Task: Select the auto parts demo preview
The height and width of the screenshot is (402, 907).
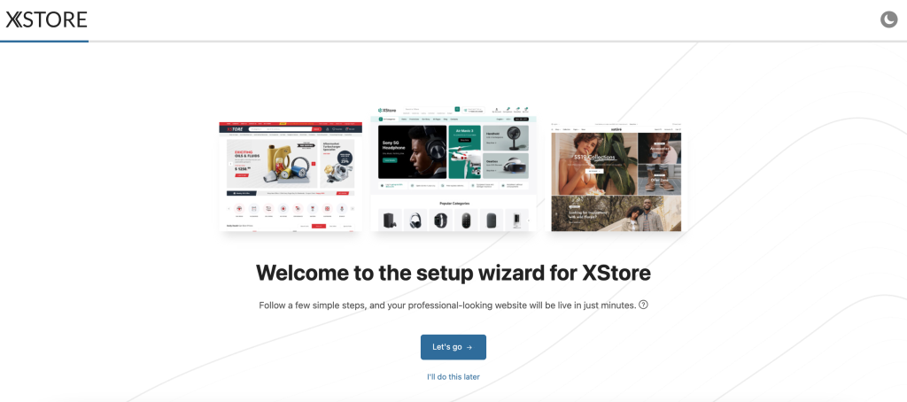Action: [291, 176]
